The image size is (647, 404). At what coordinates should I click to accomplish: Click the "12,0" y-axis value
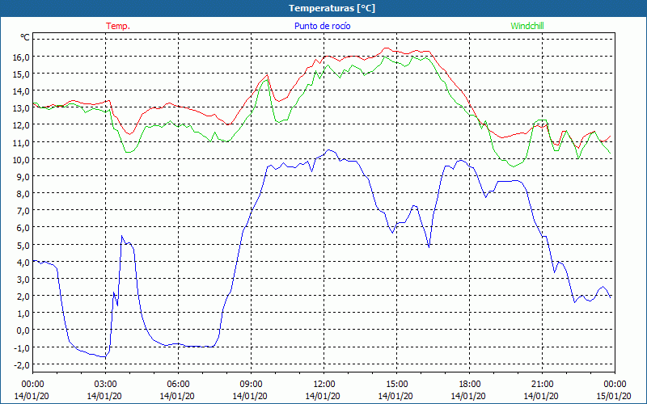point(22,125)
